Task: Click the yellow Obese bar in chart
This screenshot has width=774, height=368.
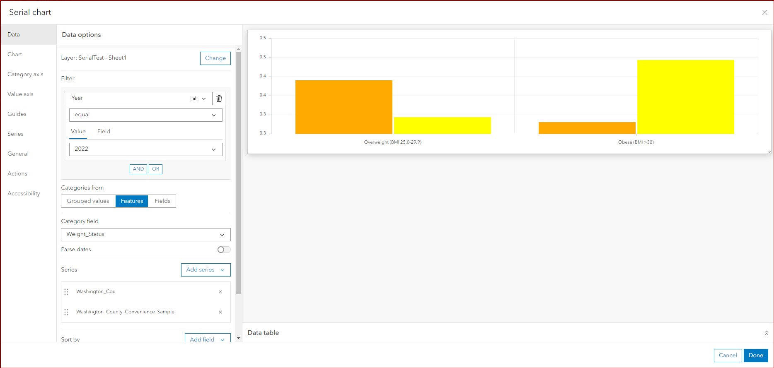Action: point(686,97)
